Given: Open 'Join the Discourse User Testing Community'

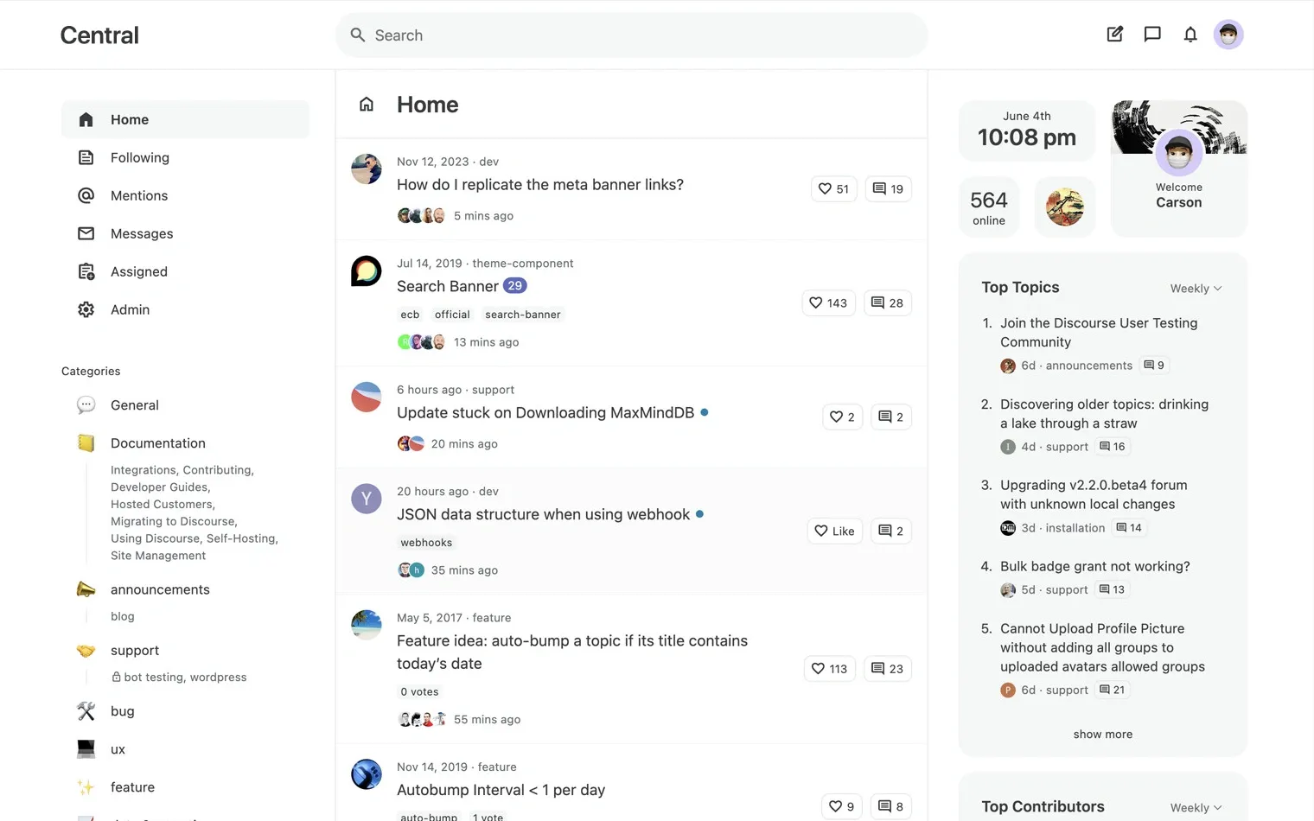Looking at the screenshot, I should coord(1098,332).
